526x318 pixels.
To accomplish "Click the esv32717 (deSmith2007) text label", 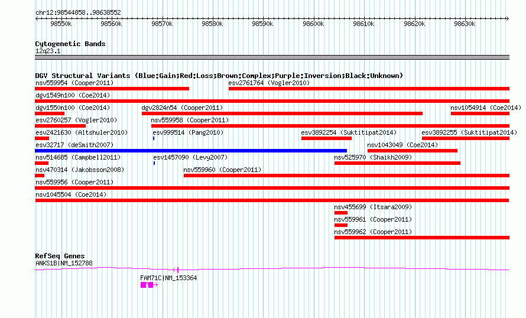I will tap(74, 145).
